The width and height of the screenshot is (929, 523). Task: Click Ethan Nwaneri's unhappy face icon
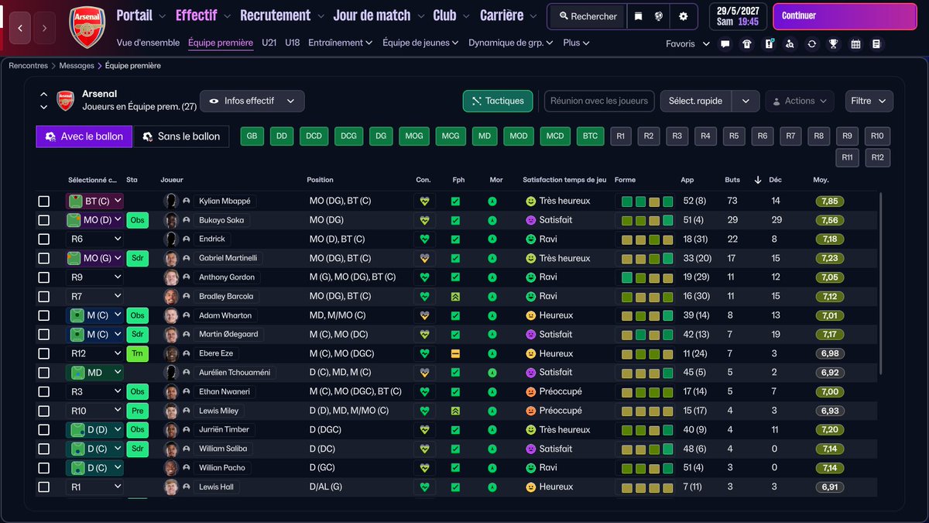coord(531,391)
